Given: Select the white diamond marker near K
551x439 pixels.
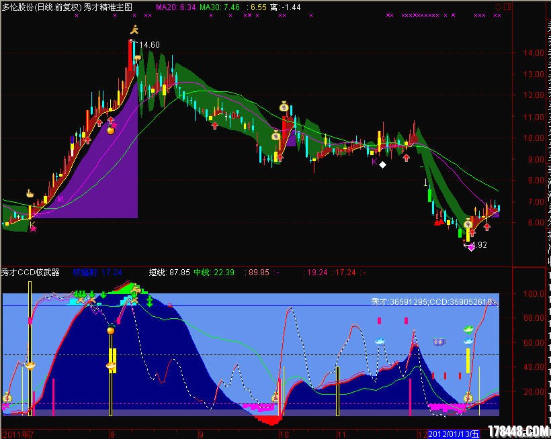Looking at the screenshot, I should point(383,164).
